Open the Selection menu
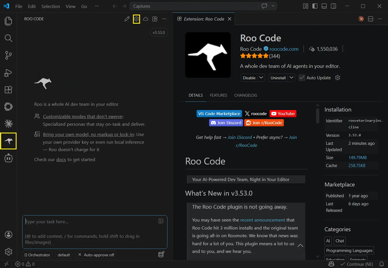Viewport: 388px width, 268px height. coord(50,6)
